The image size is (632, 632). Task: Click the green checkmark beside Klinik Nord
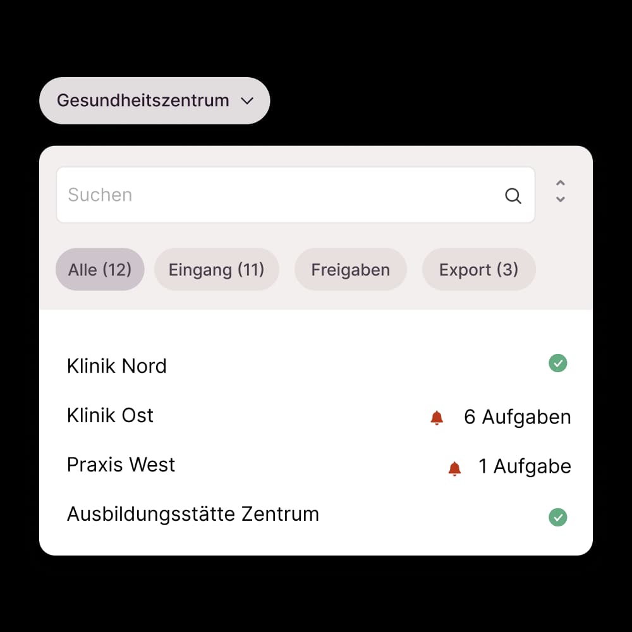pyautogui.click(x=557, y=363)
